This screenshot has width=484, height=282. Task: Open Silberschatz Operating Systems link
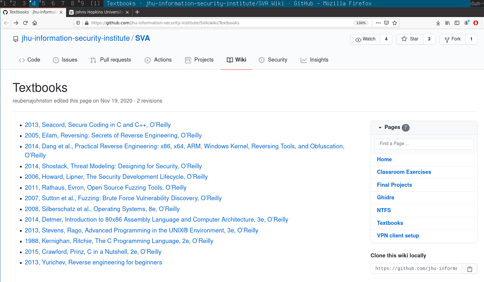pos(102,209)
